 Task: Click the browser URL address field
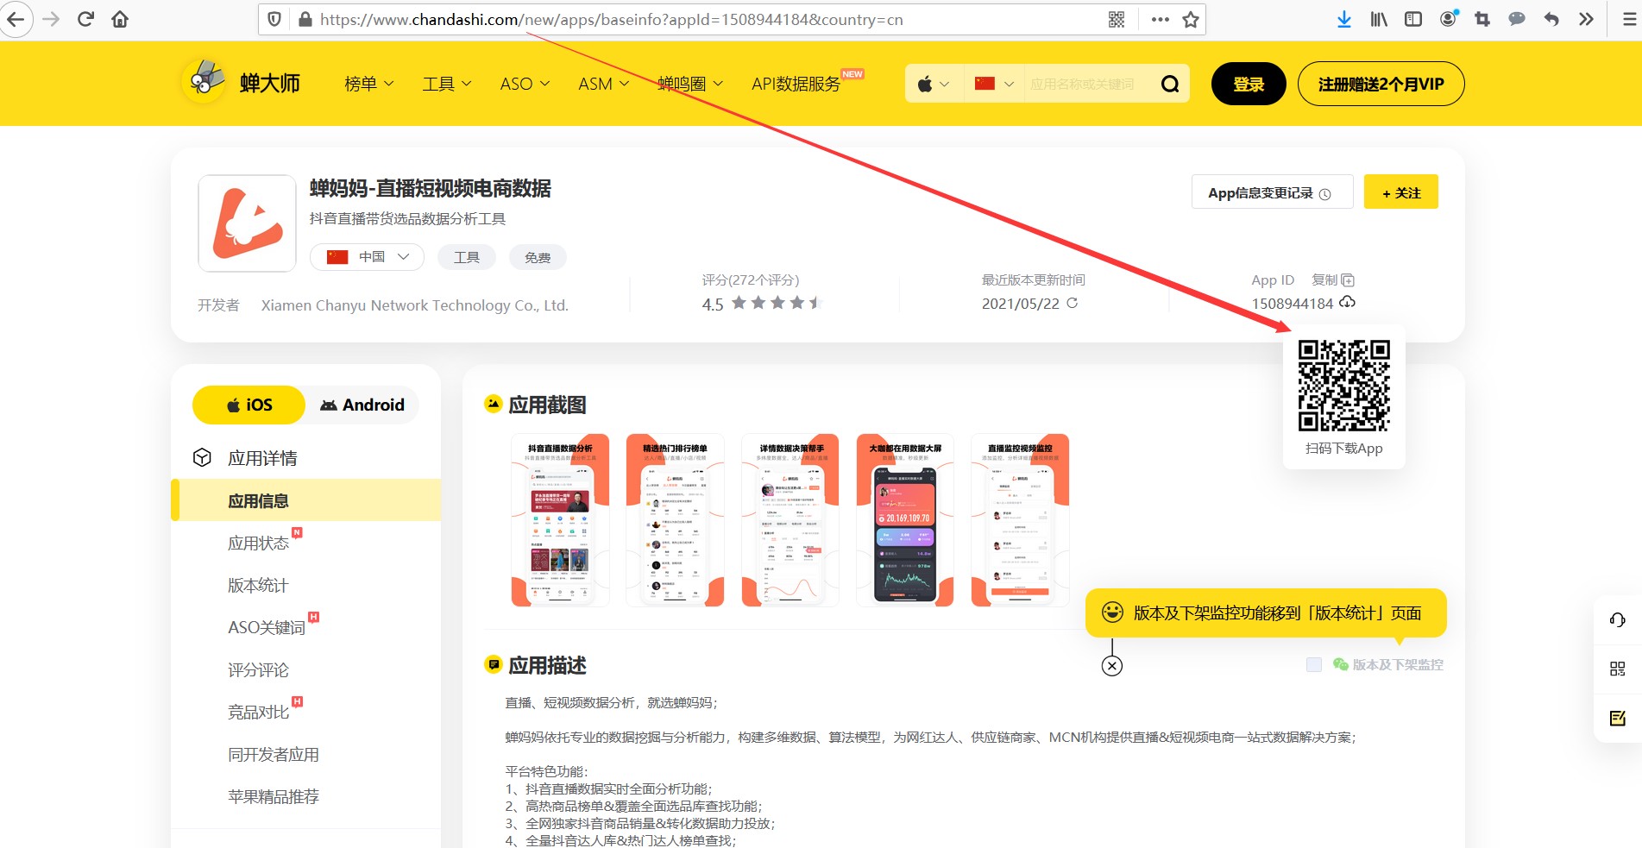[708, 19]
